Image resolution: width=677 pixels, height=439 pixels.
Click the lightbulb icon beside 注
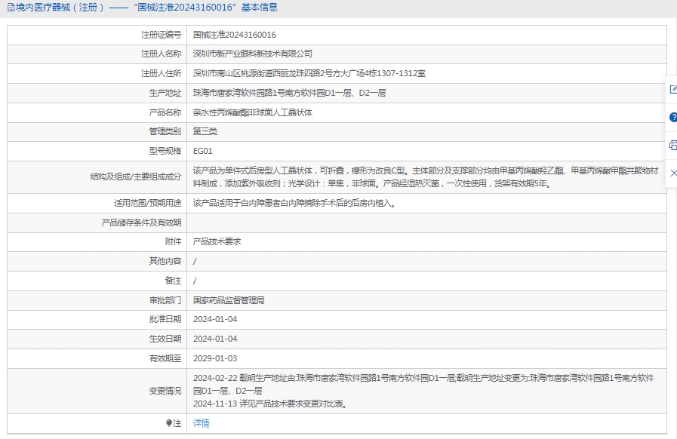169,424
